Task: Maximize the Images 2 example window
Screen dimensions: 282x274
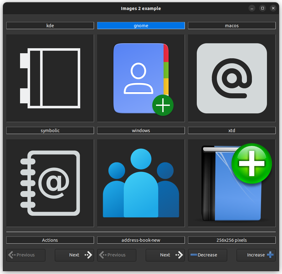Action: click(263, 8)
